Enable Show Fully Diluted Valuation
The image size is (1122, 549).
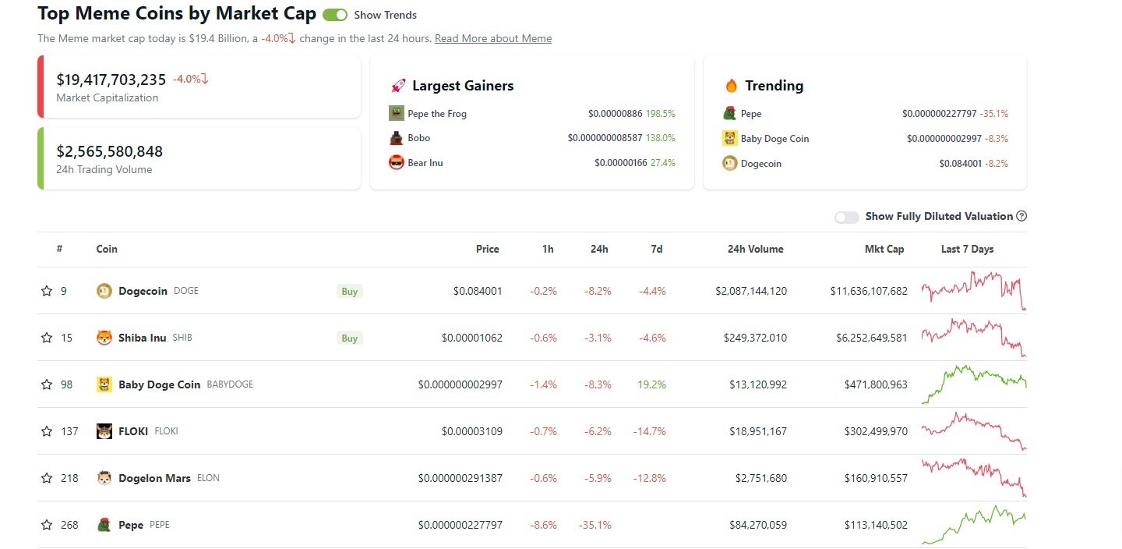[846, 217]
